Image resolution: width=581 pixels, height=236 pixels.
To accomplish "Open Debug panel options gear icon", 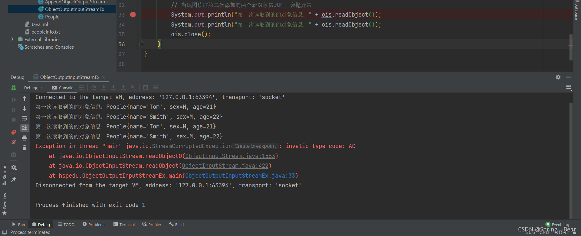I will point(558,77).
